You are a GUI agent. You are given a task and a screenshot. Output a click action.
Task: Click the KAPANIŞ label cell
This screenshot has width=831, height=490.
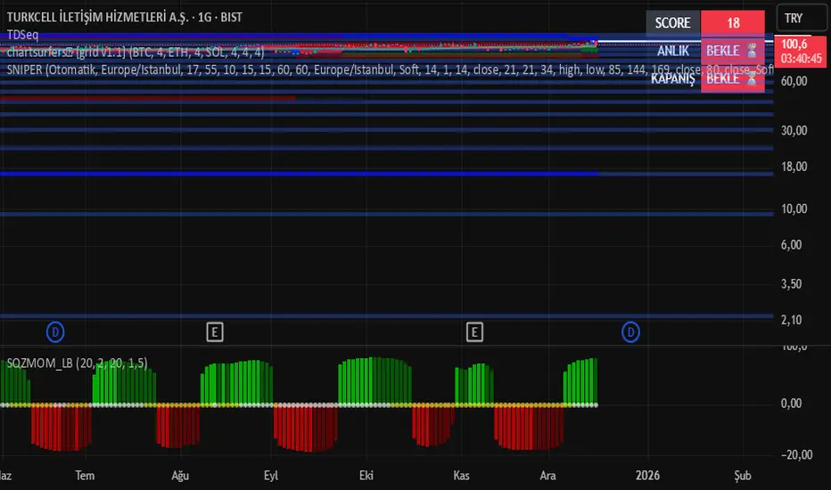click(x=672, y=78)
